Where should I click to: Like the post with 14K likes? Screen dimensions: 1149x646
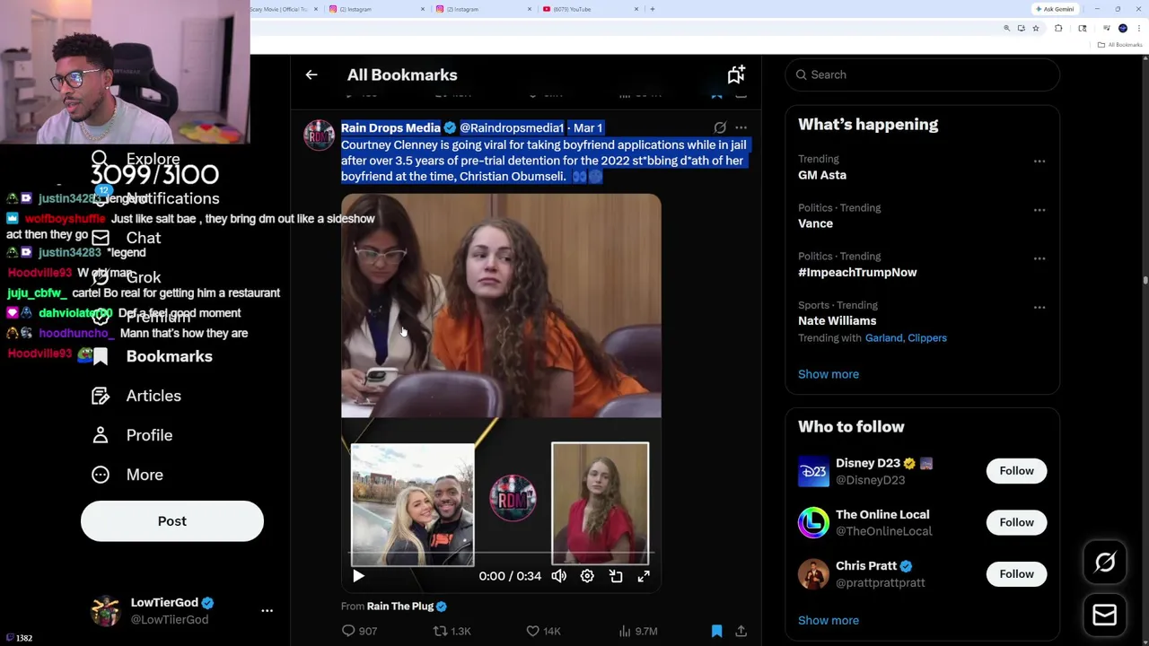(543, 632)
